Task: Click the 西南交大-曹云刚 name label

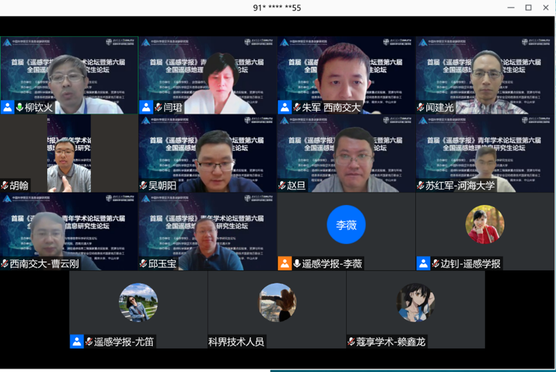Action: pyautogui.click(x=45, y=264)
